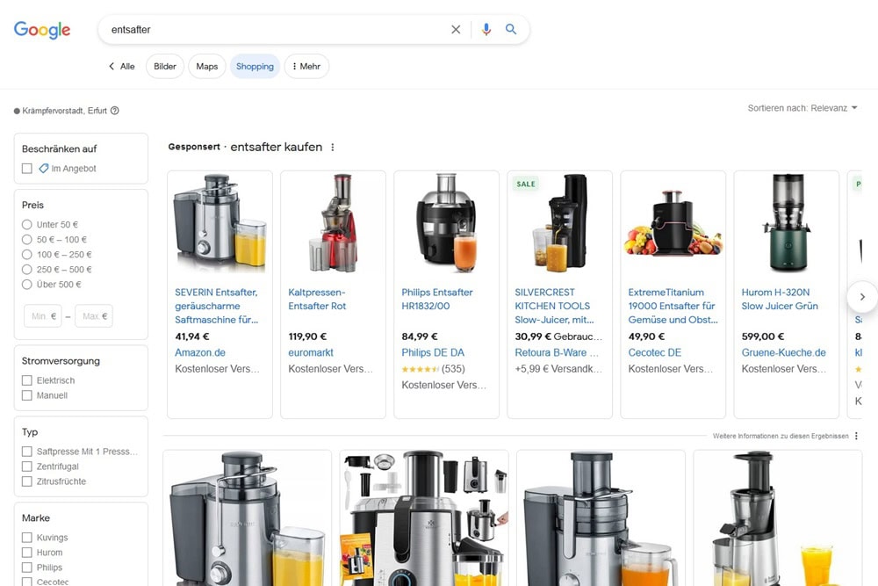
Task: Click the Cecotec DE seller link
Action: point(655,352)
